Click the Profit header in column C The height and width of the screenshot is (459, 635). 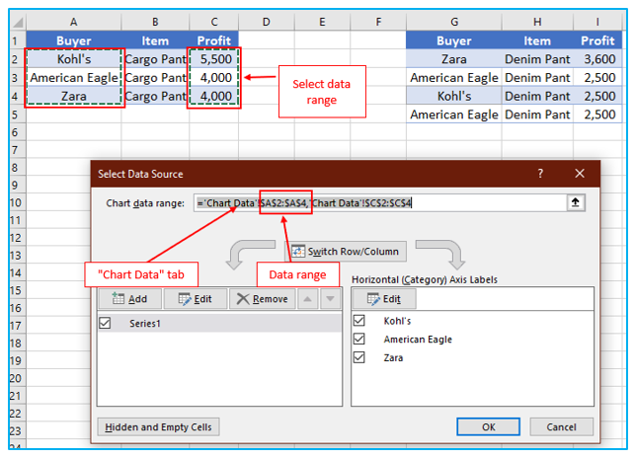click(214, 40)
